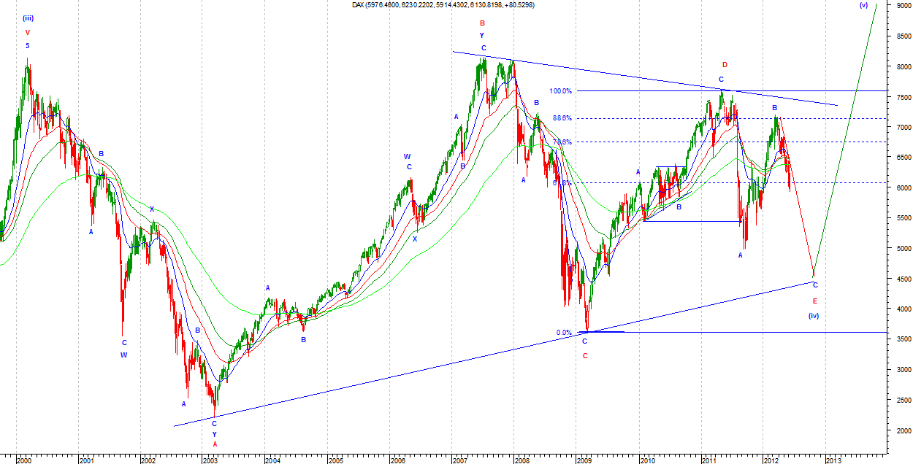Select the red D wave label near 2011 peak

(x=725, y=65)
